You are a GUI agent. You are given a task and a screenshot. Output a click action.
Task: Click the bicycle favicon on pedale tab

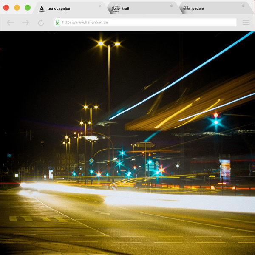click(x=187, y=8)
